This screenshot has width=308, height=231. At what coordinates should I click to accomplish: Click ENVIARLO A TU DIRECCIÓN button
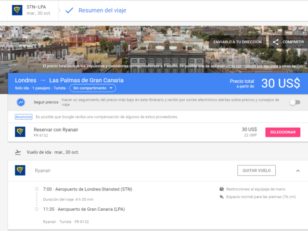point(237,42)
